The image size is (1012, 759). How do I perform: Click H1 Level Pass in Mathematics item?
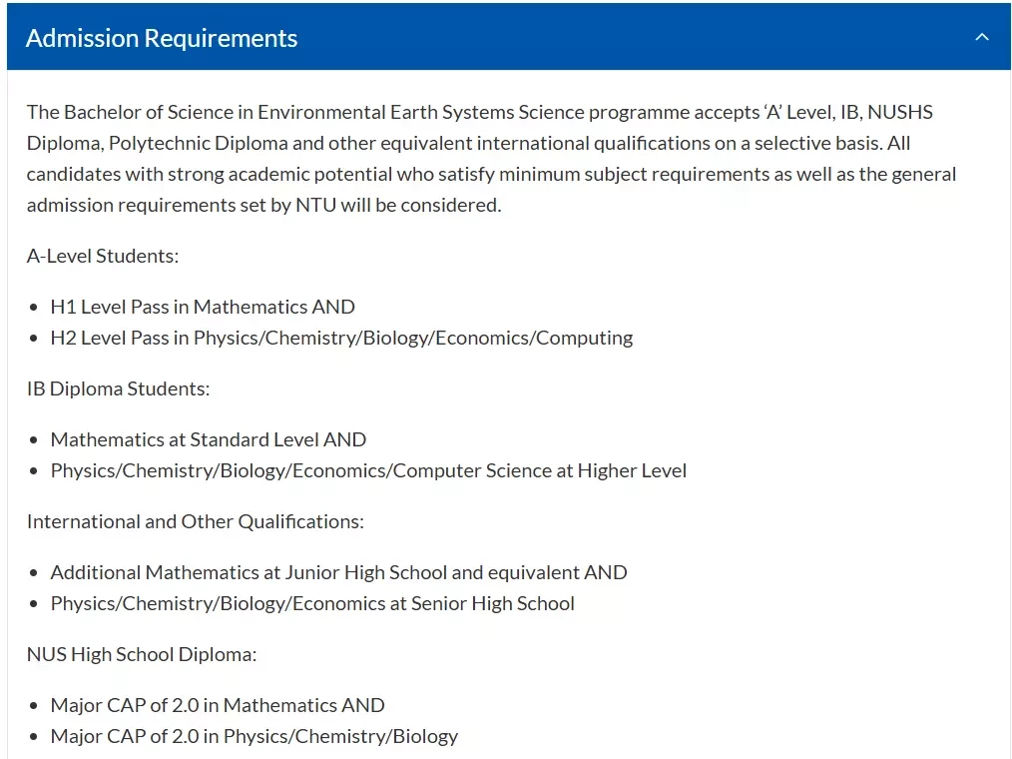[x=203, y=307]
